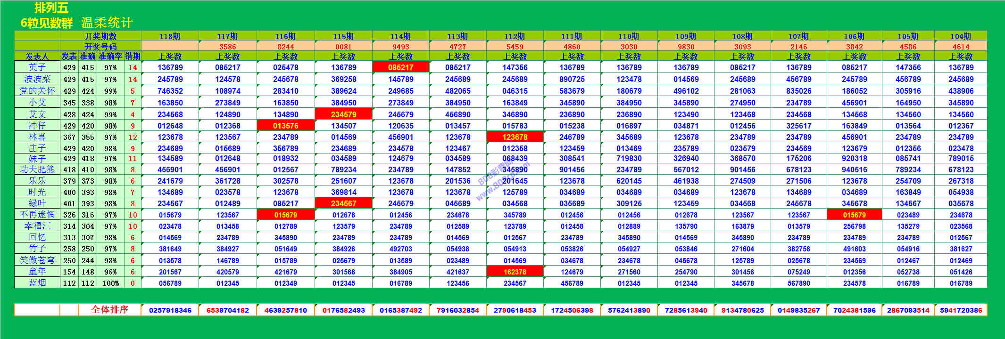
Task: Select the name 功夫肥熊
Action: (37, 169)
